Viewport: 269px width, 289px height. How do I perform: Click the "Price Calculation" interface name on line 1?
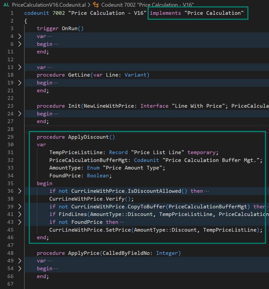(x=214, y=13)
